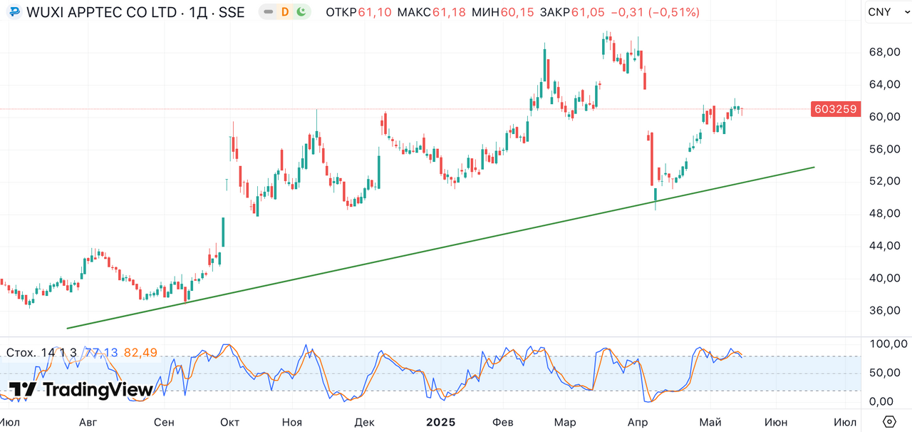Click the orange 82,49 stochastic value
The width and height of the screenshot is (912, 432).
pos(140,352)
